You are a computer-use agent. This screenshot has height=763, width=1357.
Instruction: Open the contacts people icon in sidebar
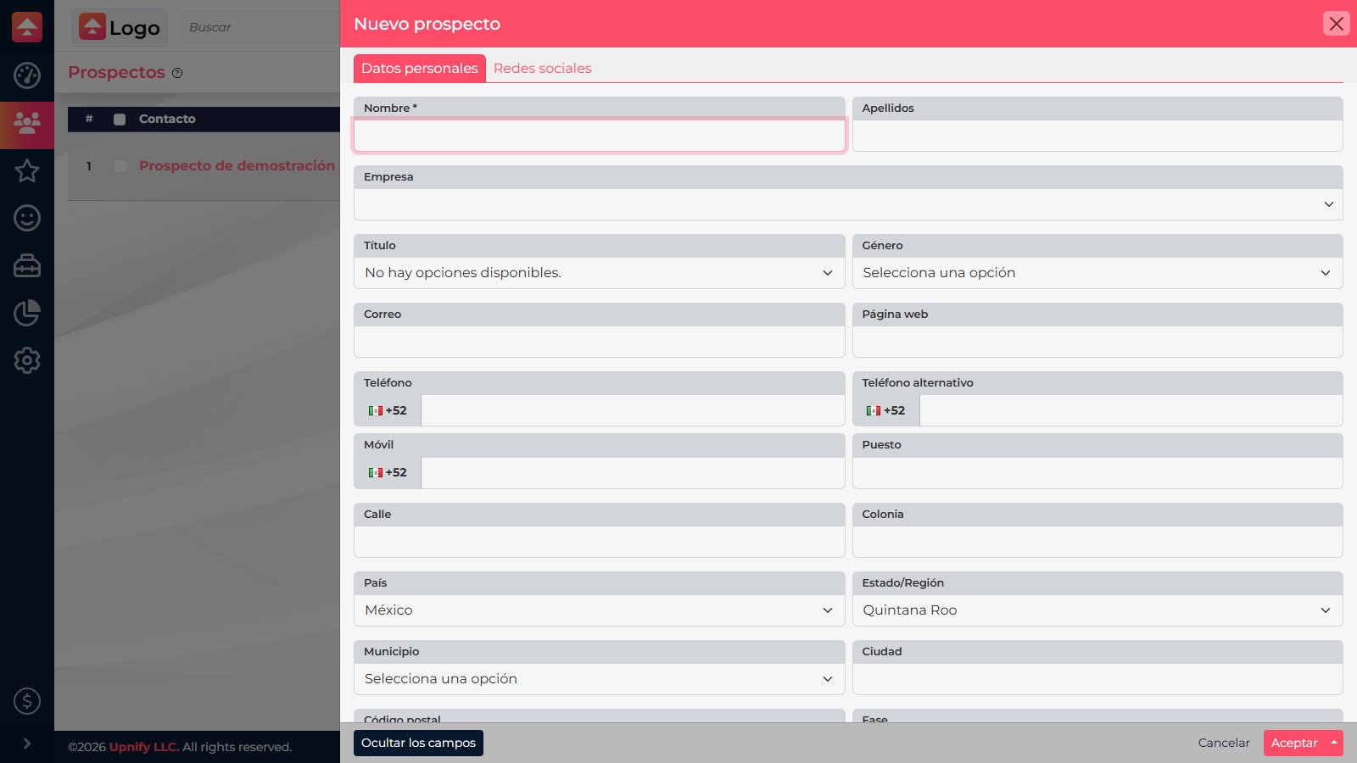27,124
